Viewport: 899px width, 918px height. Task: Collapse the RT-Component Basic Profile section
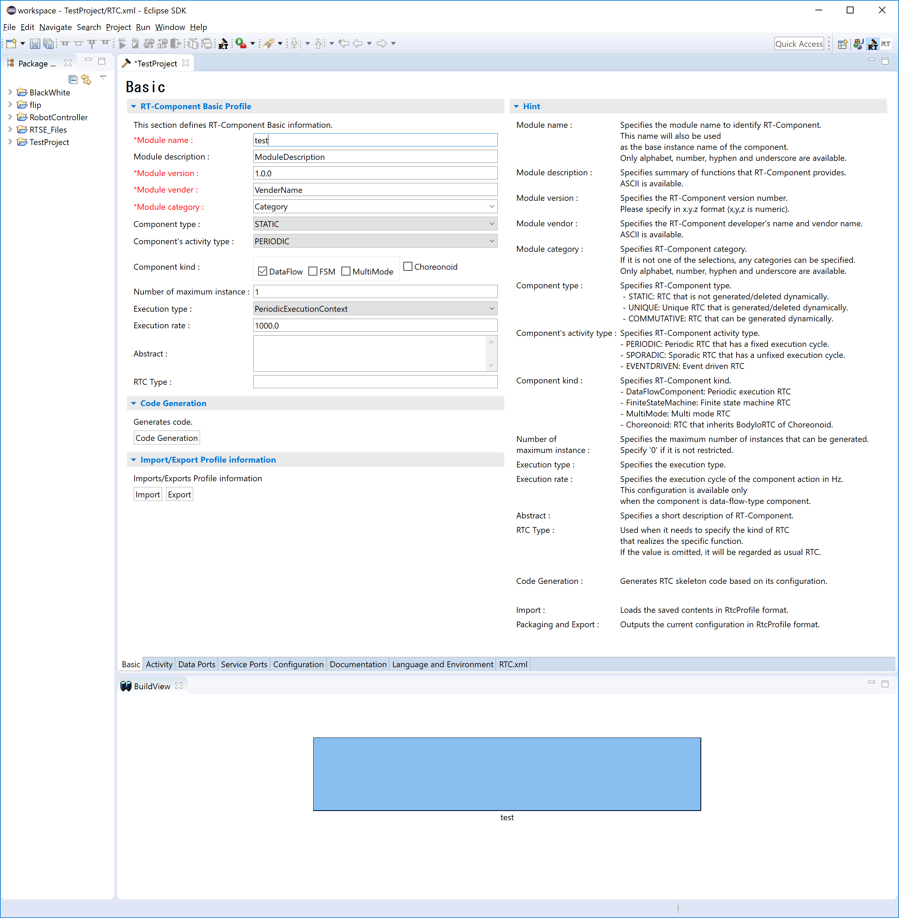point(134,107)
